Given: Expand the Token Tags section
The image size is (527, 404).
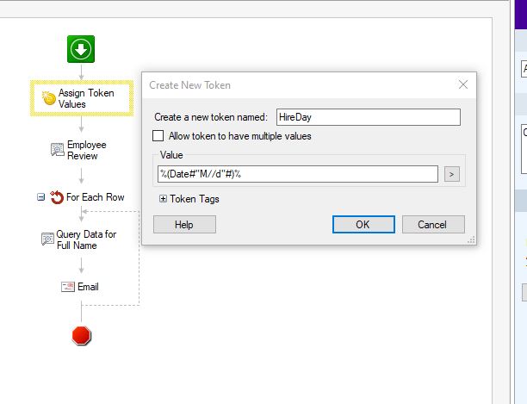Looking at the screenshot, I should pos(164,199).
